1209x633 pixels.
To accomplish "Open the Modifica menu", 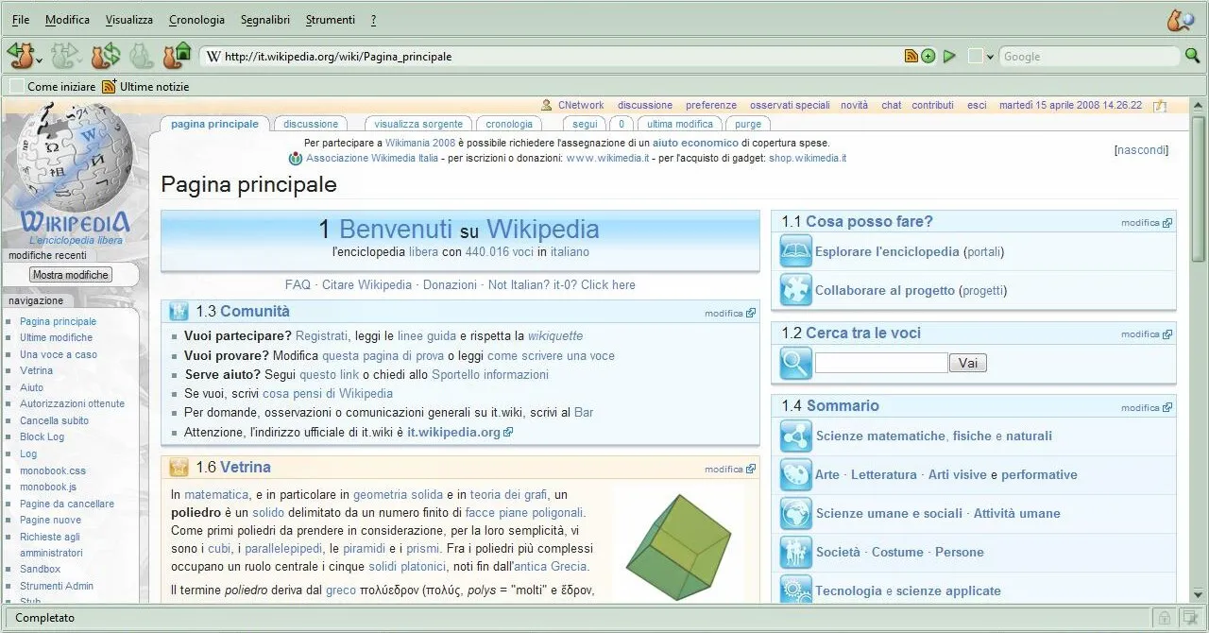I will tap(67, 19).
